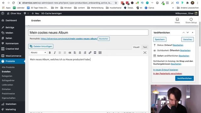This screenshot has height=113, width=201.
Task: Open the WooCommerce Inbox
Action: 177,20
